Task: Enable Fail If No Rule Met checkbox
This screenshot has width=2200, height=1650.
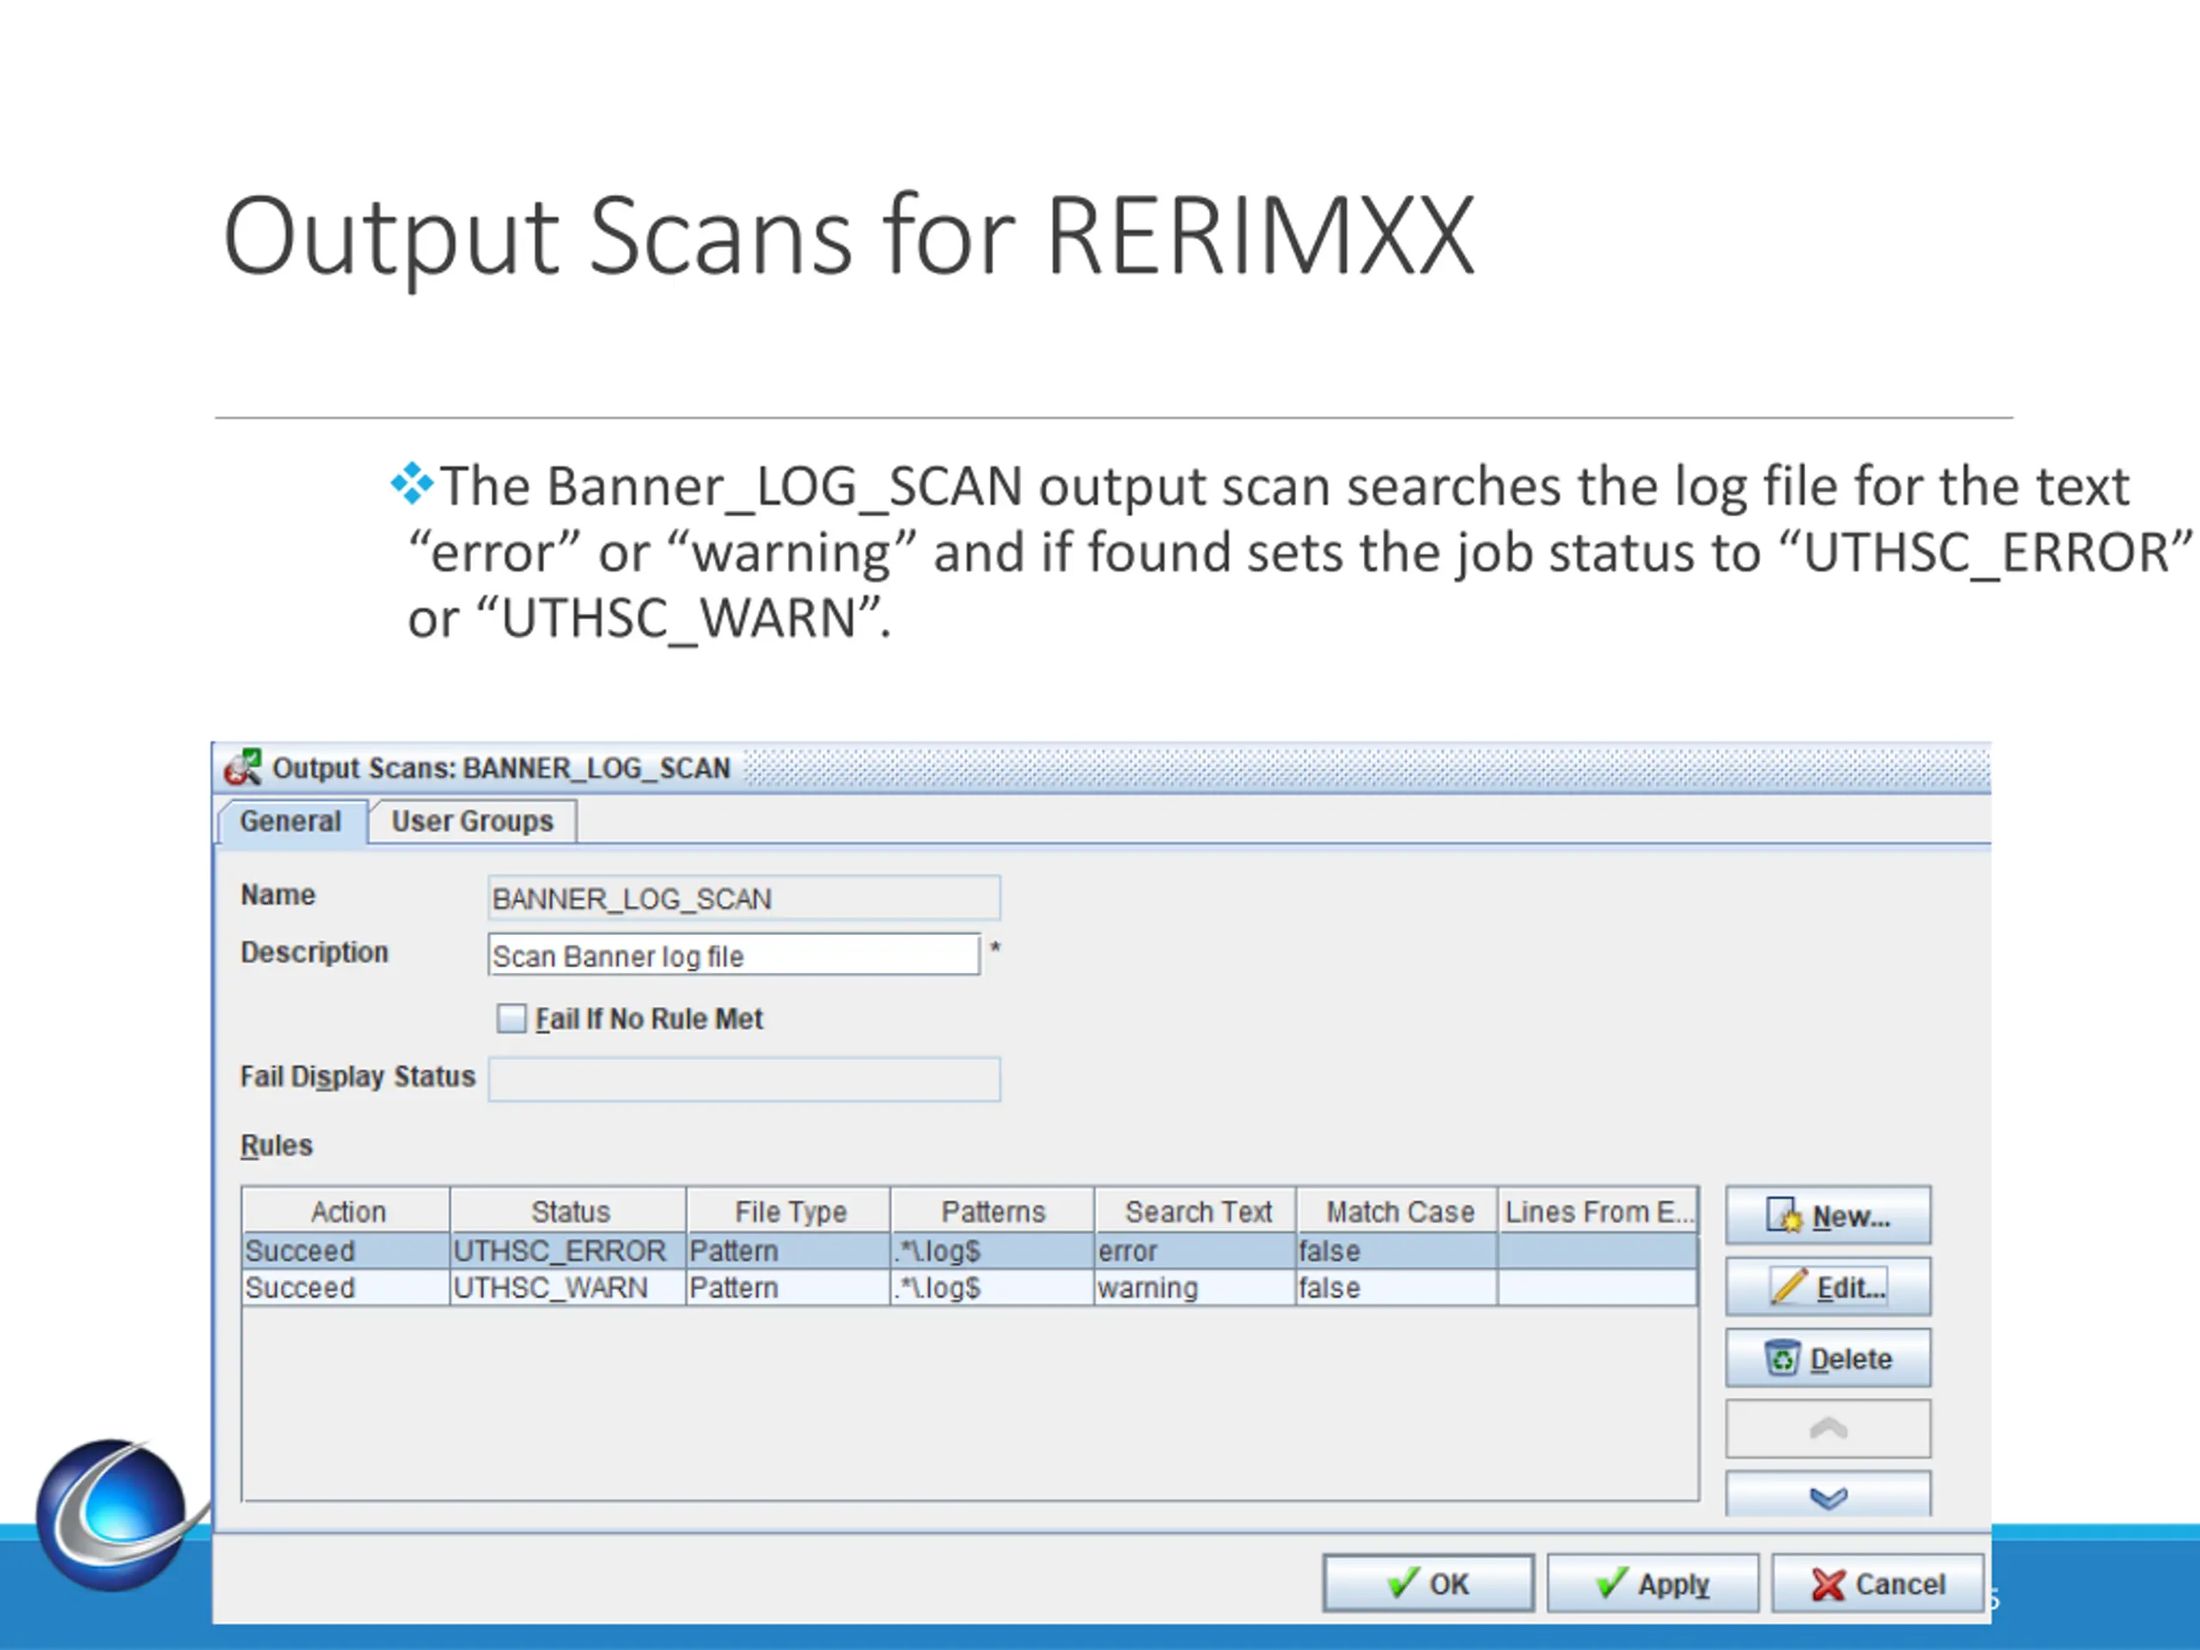Action: click(511, 1018)
